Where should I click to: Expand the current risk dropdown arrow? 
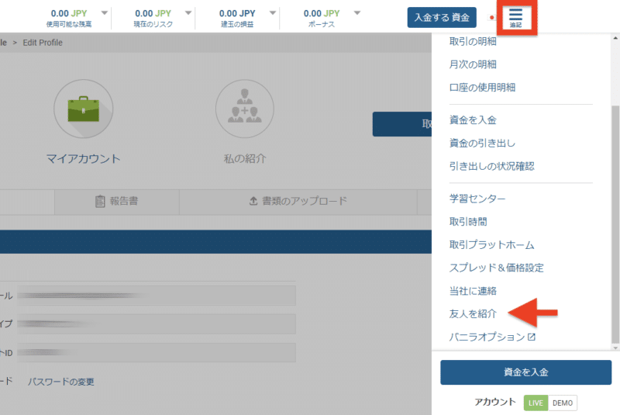point(188,13)
